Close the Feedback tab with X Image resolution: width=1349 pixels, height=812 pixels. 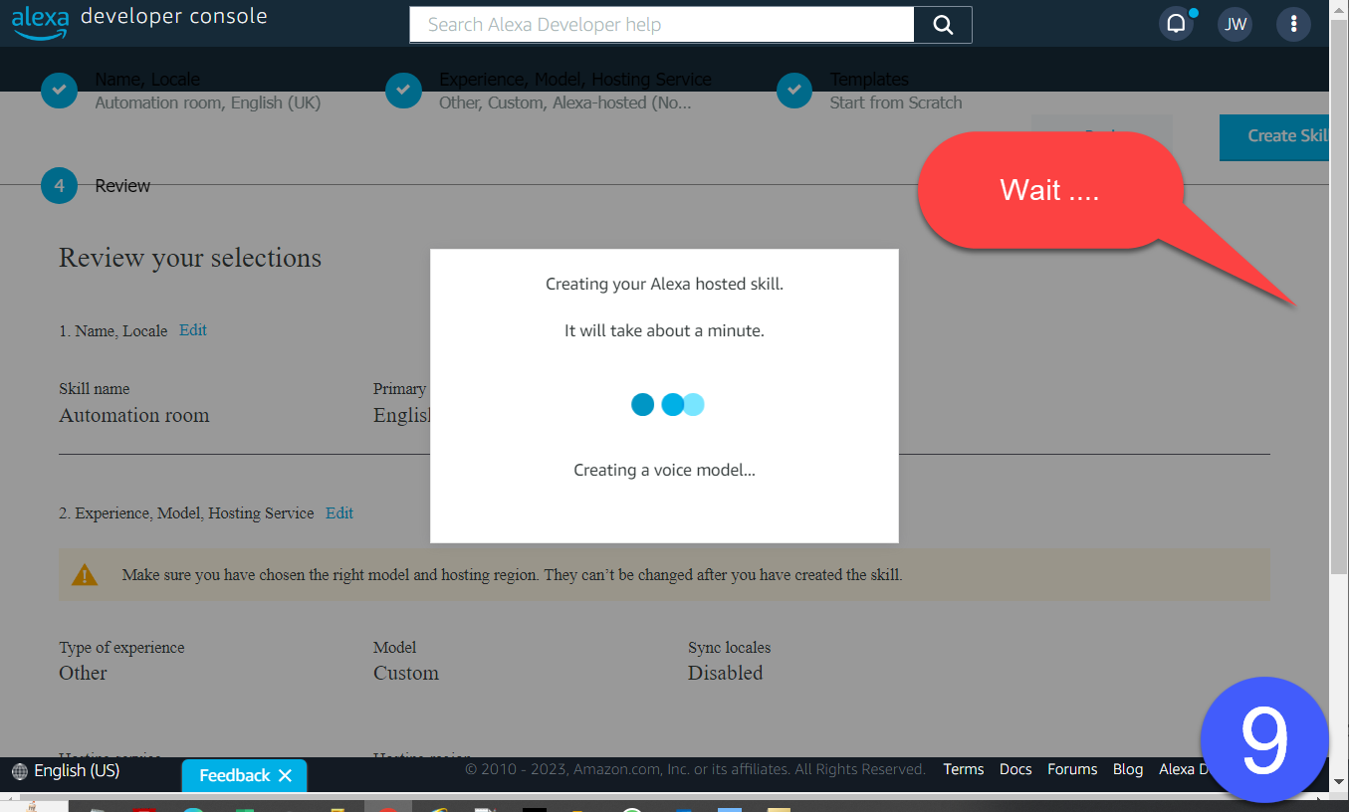click(285, 775)
